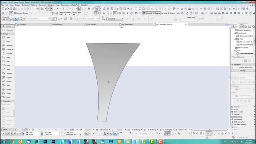The width and height of the screenshot is (256, 144).
Task: Click the Settings button in Properties
Action: (243, 71)
